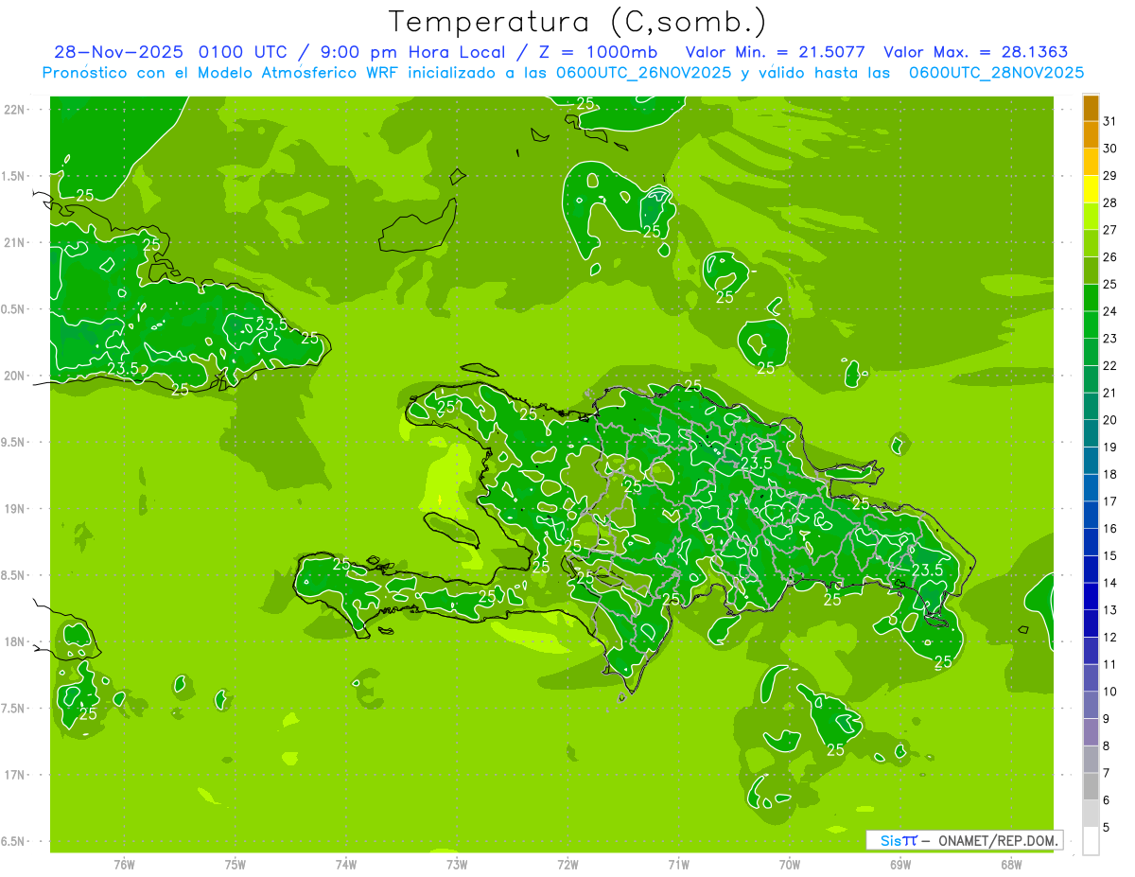The width and height of the screenshot is (1135, 877).
Task: Click the legend value label 31
Action: pyautogui.click(x=1110, y=122)
